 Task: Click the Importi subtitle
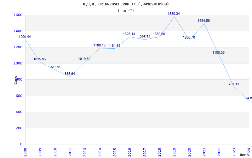[x=126, y=11]
